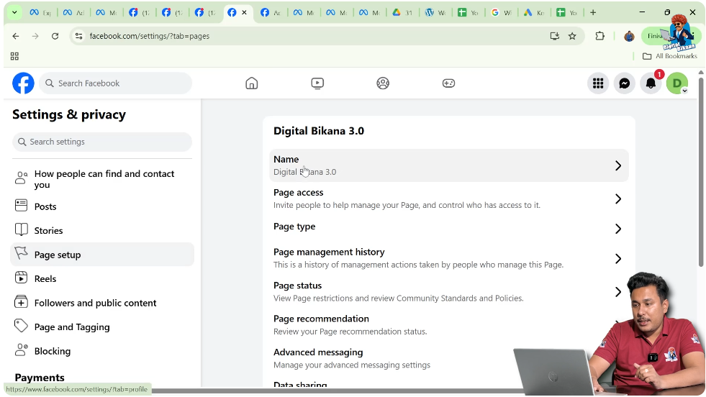Switch to the first Meta tab

pyautogui.click(x=40, y=13)
